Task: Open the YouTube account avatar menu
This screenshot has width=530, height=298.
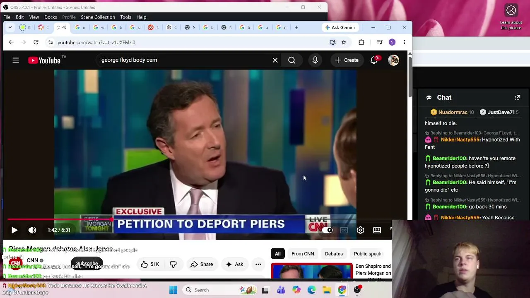Action: click(393, 60)
